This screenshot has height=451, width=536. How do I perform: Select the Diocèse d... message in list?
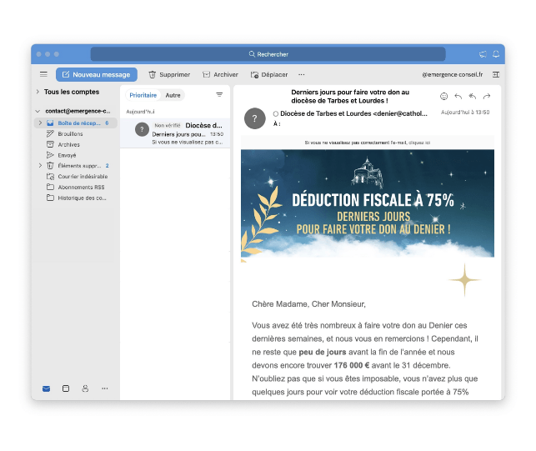tap(175, 133)
